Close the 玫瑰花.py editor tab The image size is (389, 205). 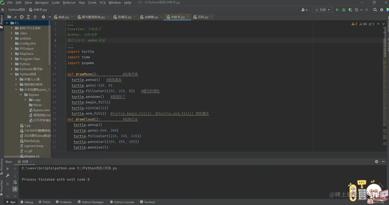click(135, 17)
